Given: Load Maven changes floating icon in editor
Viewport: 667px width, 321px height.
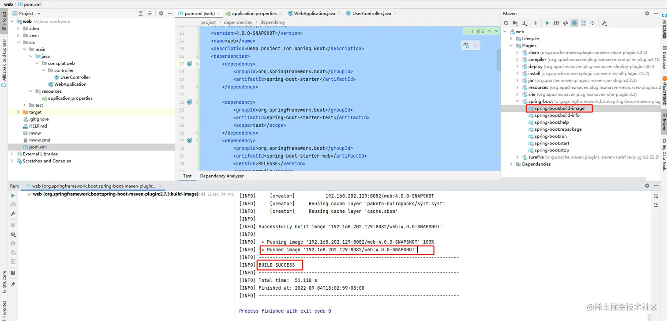Looking at the screenshot, I should (466, 45).
